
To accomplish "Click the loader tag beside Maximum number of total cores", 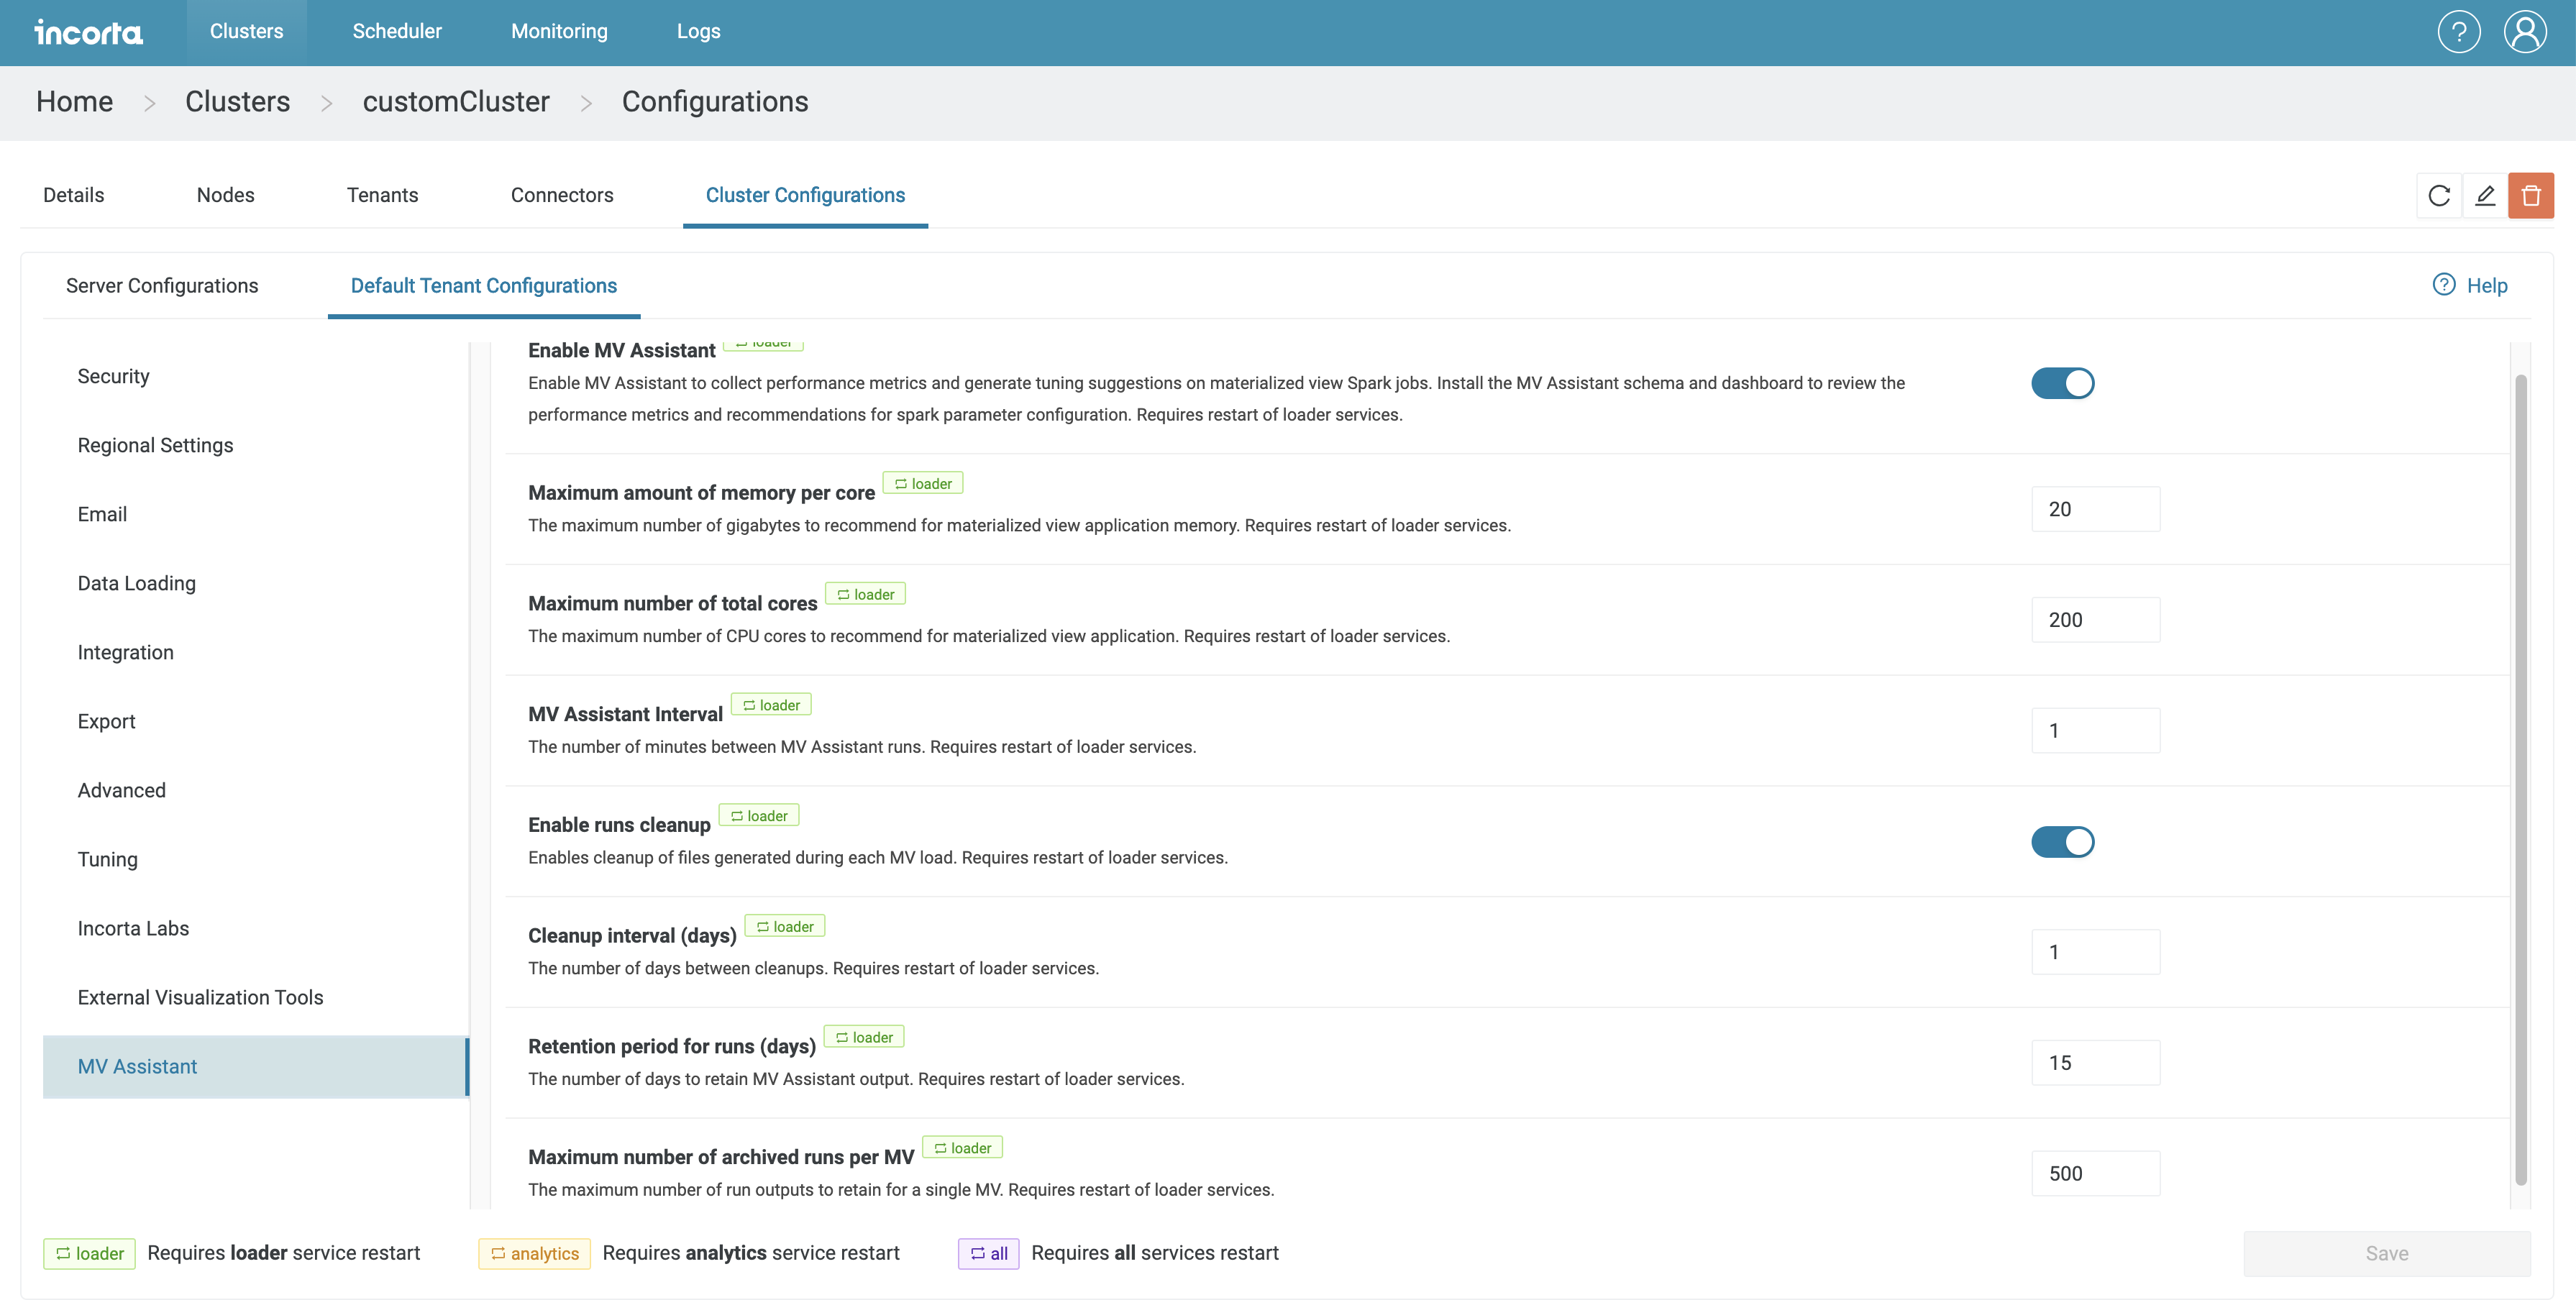I will (866, 594).
